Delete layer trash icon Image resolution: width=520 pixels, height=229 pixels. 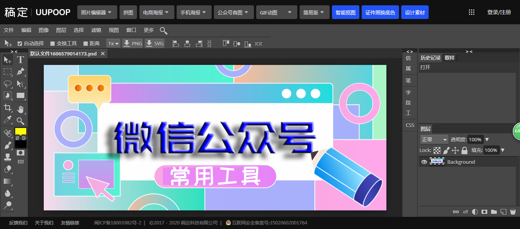pos(513,212)
